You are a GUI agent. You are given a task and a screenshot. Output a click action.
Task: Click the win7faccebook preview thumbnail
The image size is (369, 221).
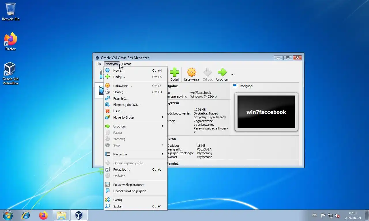pyautogui.click(x=266, y=112)
